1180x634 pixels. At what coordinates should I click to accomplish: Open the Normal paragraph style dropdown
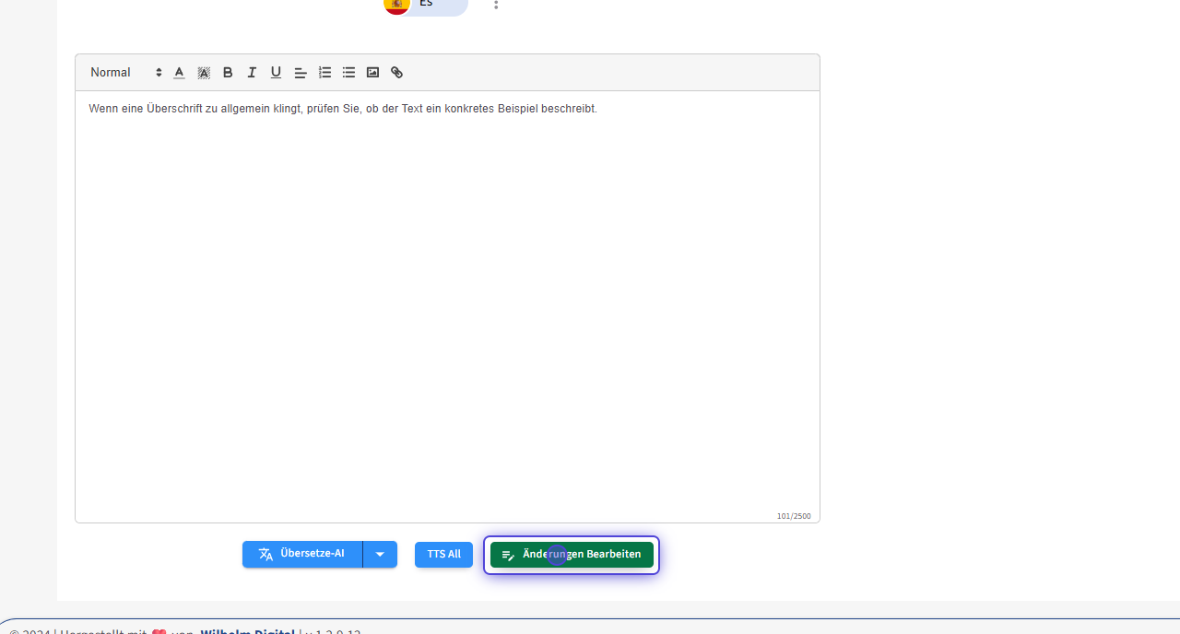tap(125, 73)
